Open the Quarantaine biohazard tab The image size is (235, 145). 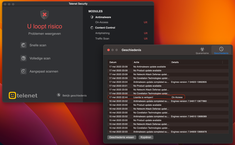[x=202, y=50]
